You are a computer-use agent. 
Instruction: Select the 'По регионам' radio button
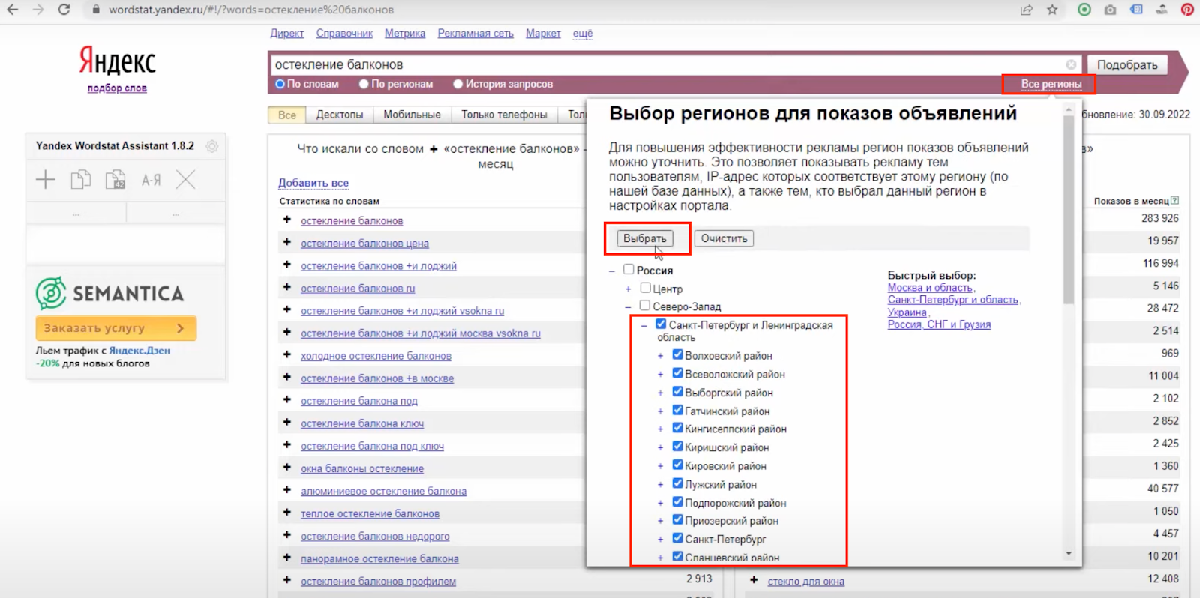(x=364, y=84)
